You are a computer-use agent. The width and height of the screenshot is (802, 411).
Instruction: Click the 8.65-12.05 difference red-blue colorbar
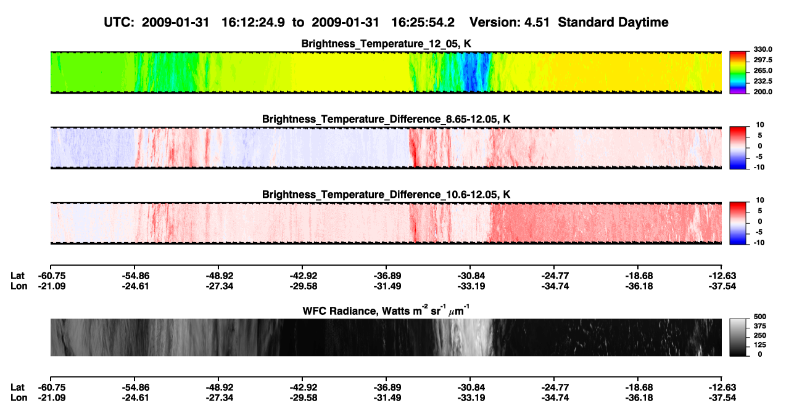click(738, 147)
